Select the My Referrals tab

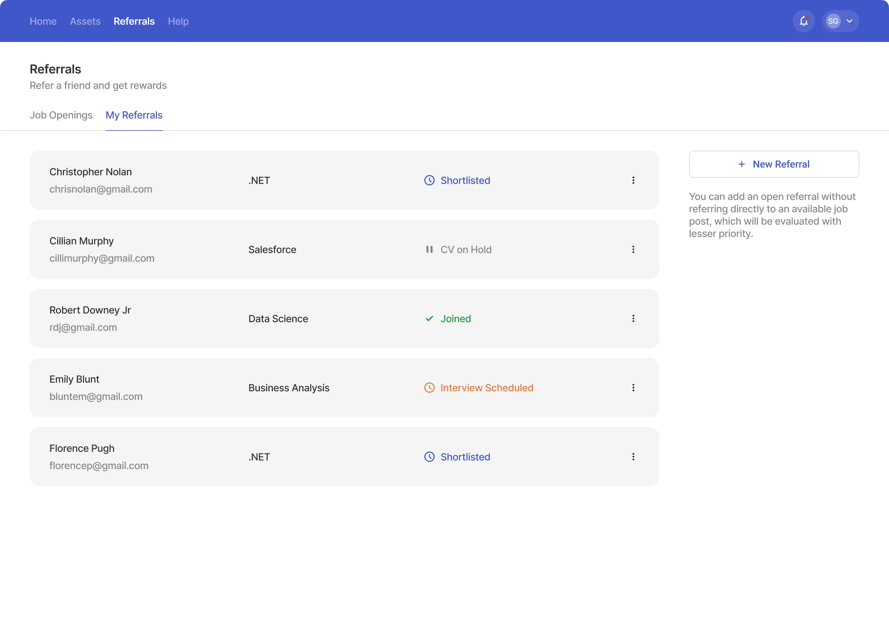tap(134, 115)
